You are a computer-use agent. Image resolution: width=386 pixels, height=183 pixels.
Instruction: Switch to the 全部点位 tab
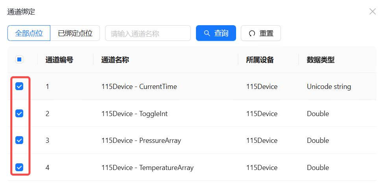click(29, 33)
